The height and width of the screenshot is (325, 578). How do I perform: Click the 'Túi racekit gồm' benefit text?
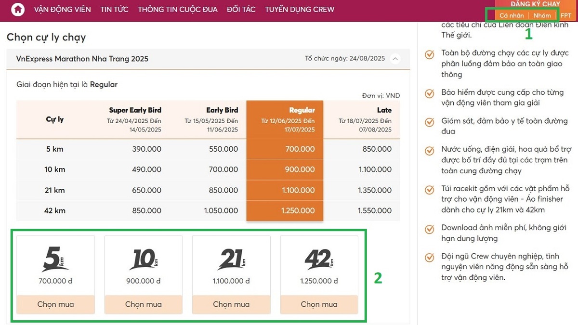pos(505,200)
